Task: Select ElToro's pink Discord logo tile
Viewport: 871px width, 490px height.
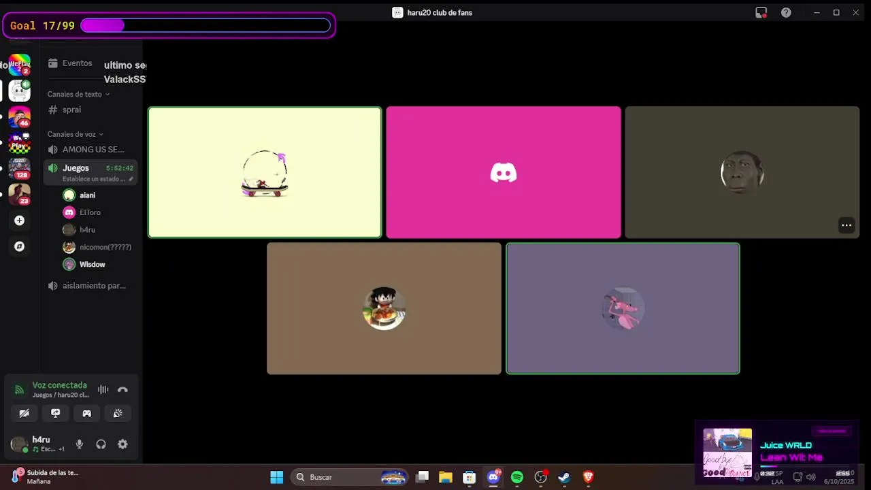Action: [504, 172]
